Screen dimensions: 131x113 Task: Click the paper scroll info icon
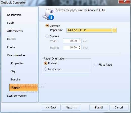(48, 14)
